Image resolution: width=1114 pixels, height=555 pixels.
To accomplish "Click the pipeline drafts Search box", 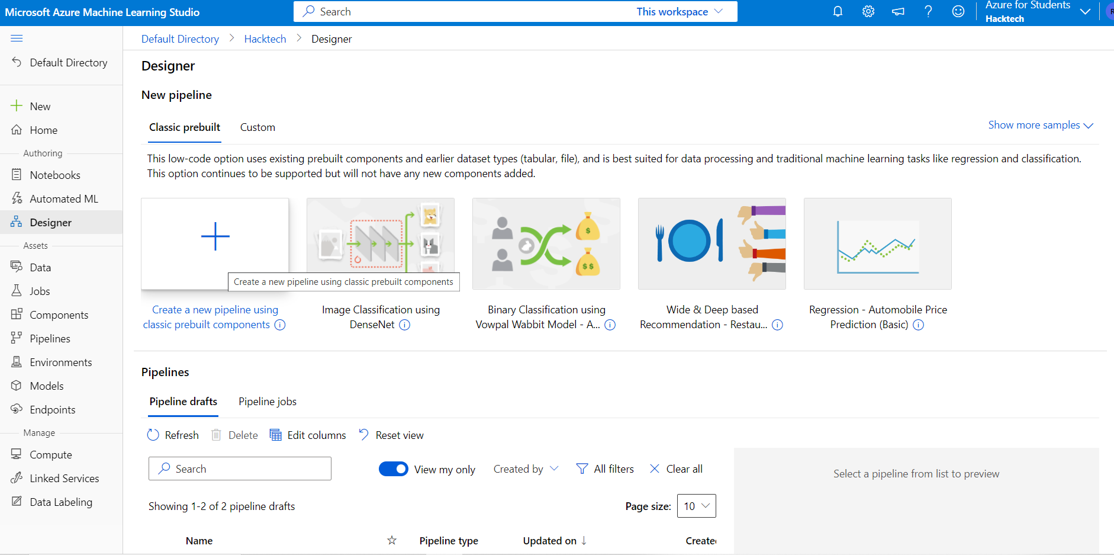I will [240, 469].
